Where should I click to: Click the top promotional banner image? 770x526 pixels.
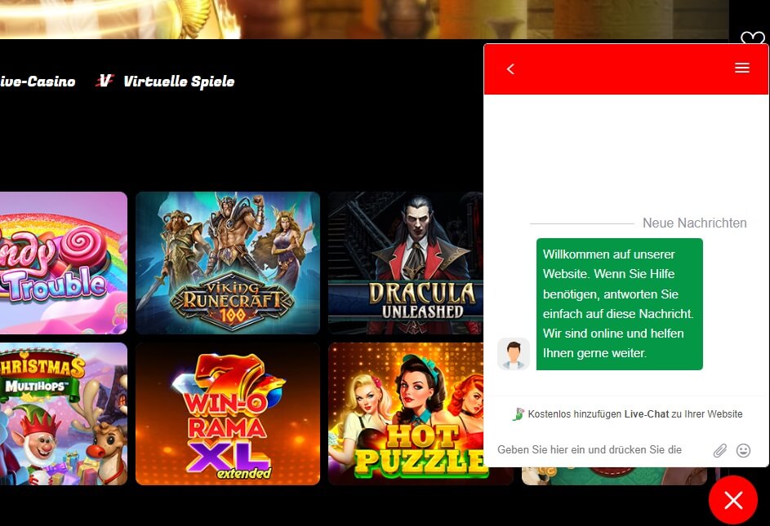(x=364, y=19)
